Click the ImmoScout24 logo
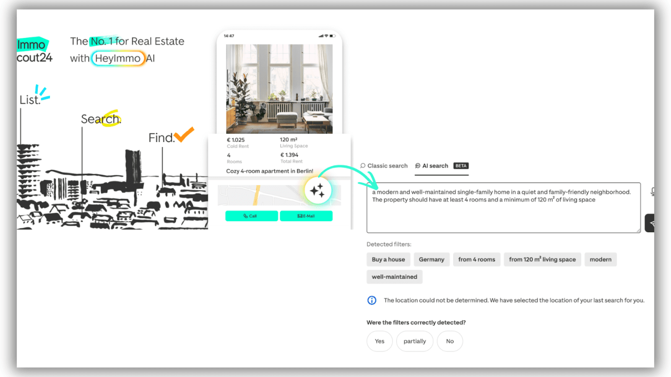671x377 pixels. click(34, 50)
